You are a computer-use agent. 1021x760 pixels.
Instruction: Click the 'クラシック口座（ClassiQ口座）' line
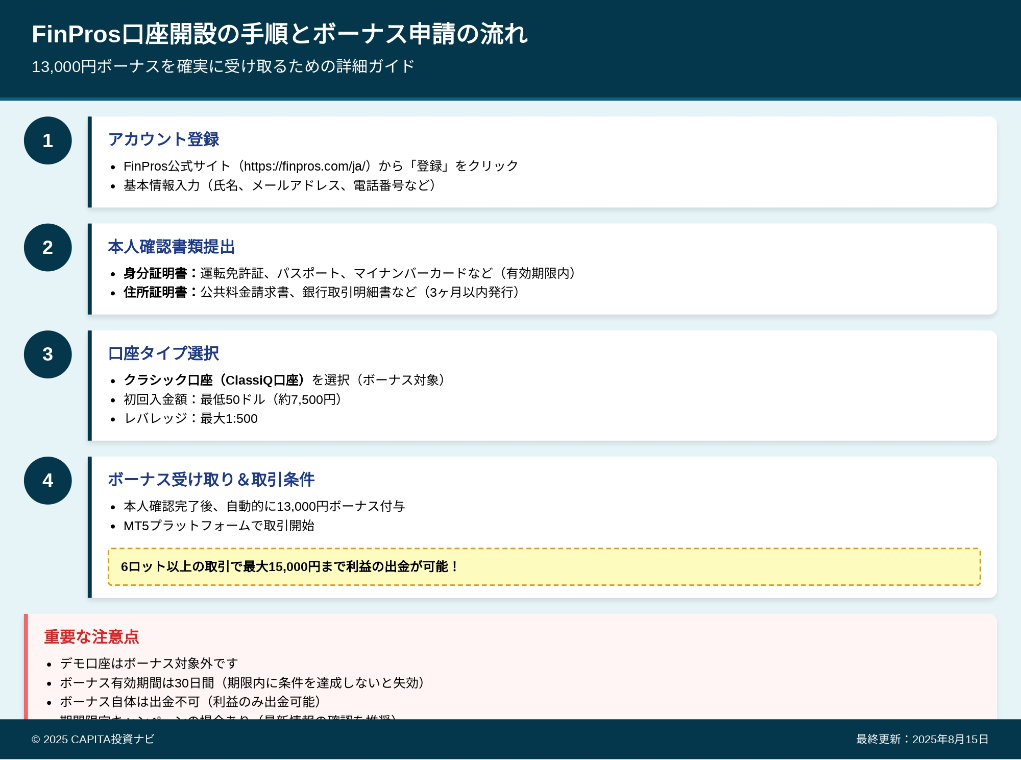click(285, 380)
